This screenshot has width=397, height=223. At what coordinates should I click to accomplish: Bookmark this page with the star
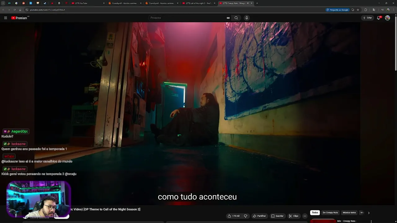click(x=358, y=10)
